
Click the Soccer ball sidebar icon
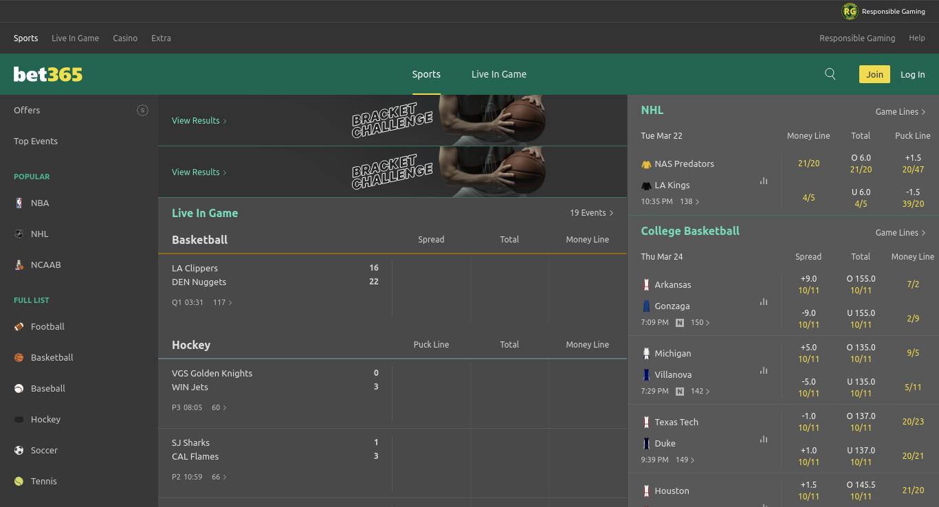(19, 450)
